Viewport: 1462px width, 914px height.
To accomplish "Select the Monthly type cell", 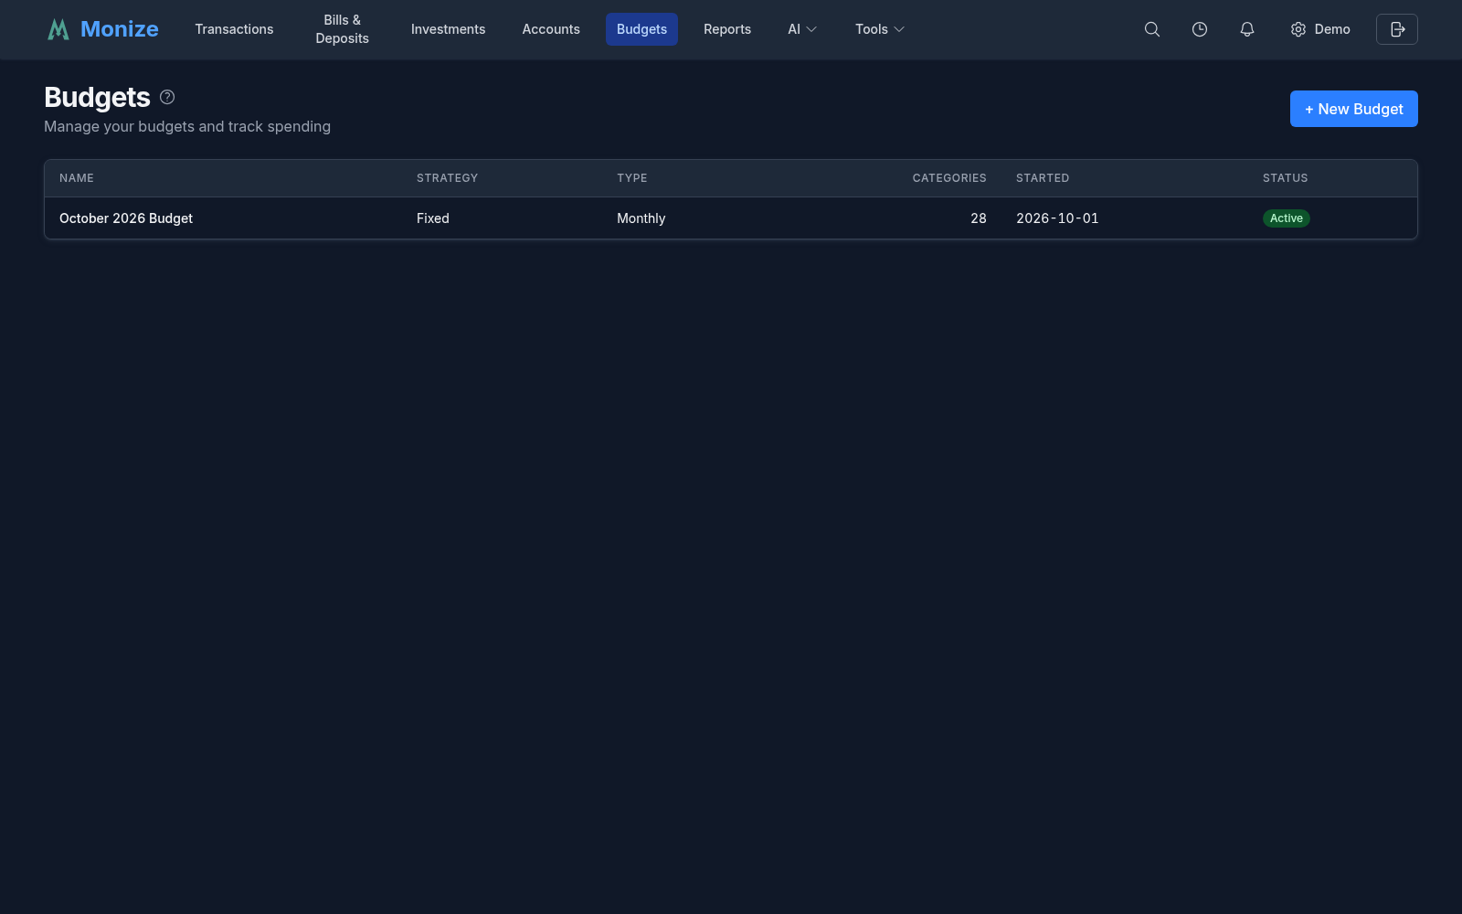I will click(x=641, y=218).
